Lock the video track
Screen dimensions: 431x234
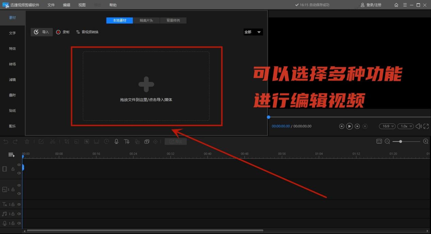coord(13,169)
